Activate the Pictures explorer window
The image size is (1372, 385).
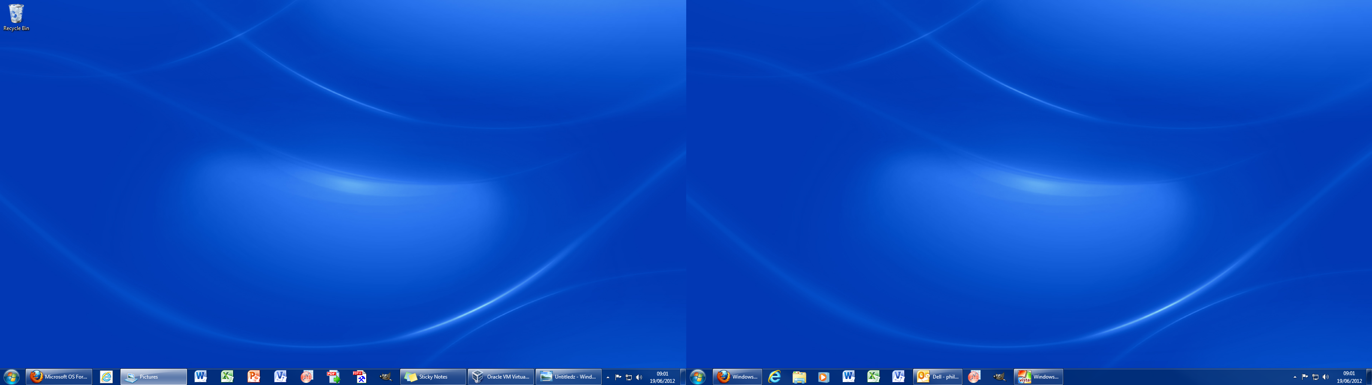point(154,376)
